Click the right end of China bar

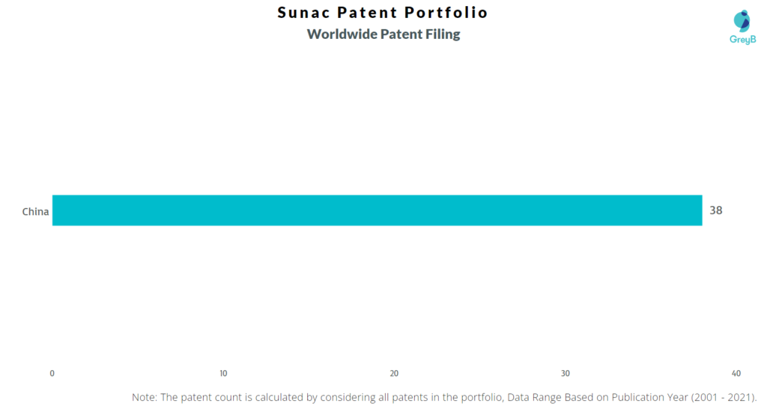pyautogui.click(x=700, y=210)
